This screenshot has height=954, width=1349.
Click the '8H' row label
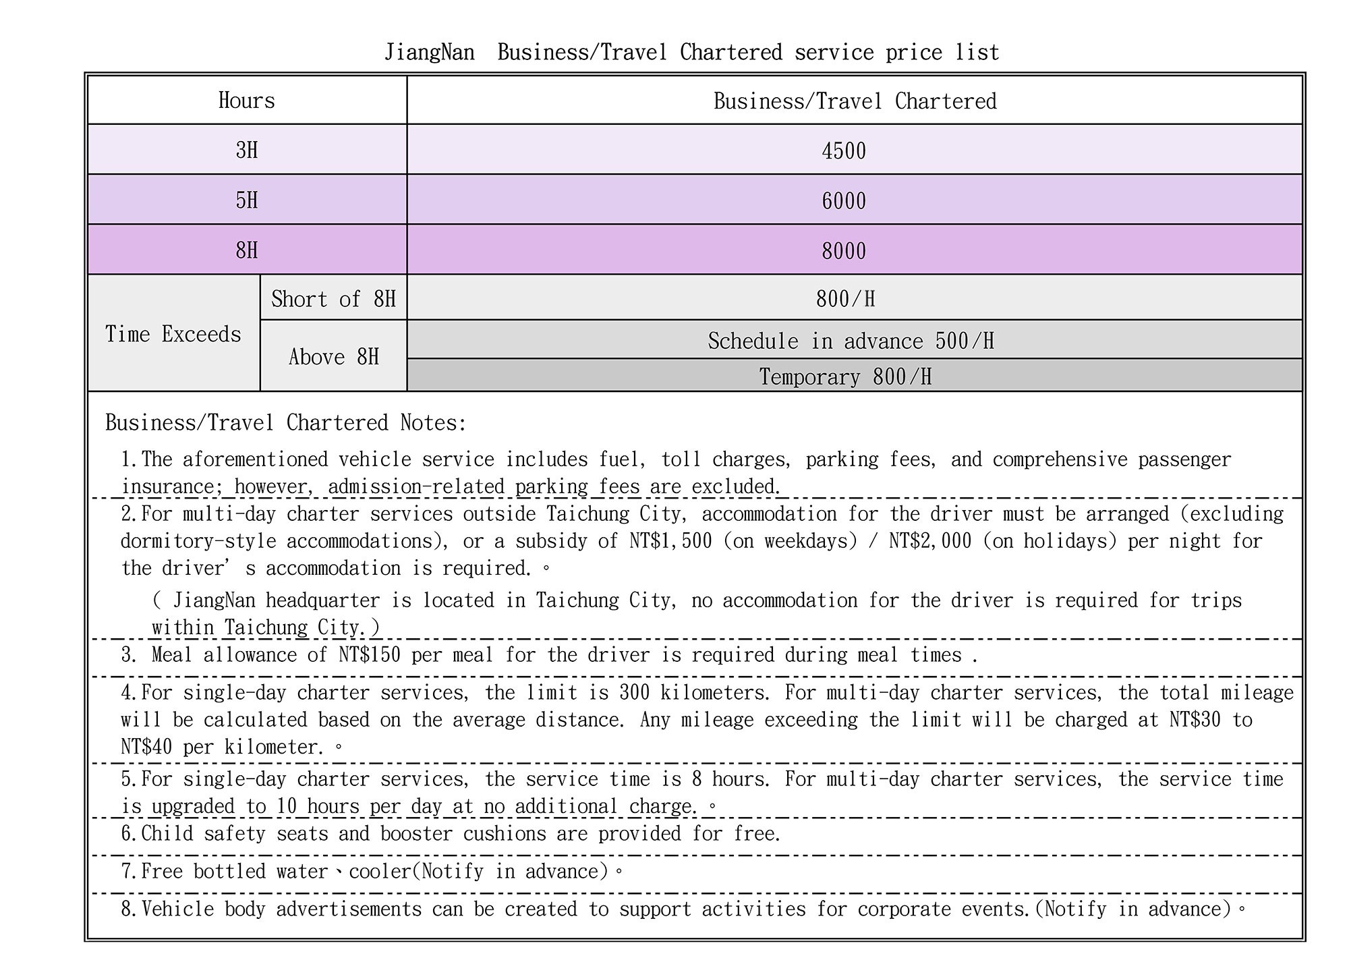pyautogui.click(x=247, y=250)
